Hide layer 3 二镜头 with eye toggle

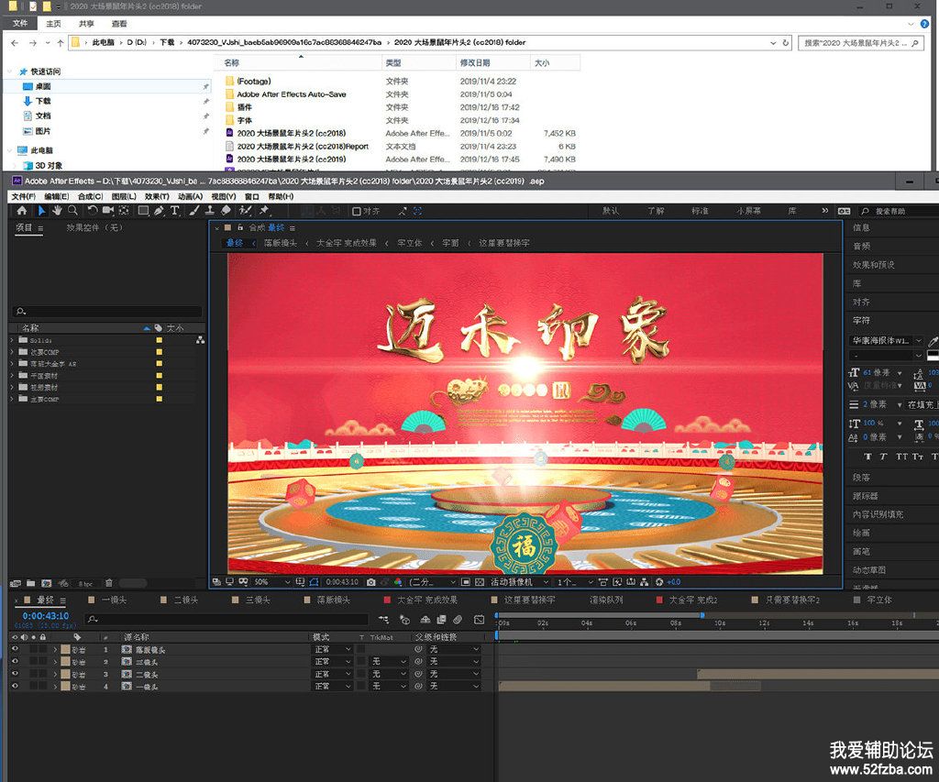[15, 674]
